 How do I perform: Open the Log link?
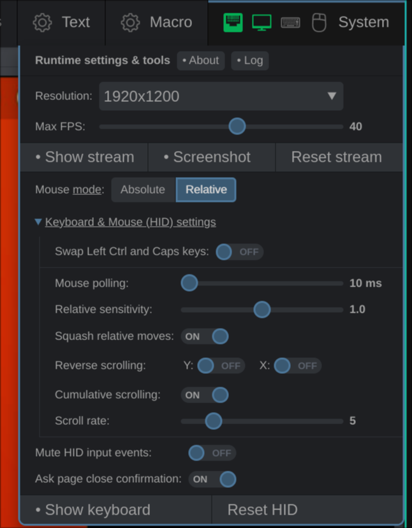(x=250, y=61)
